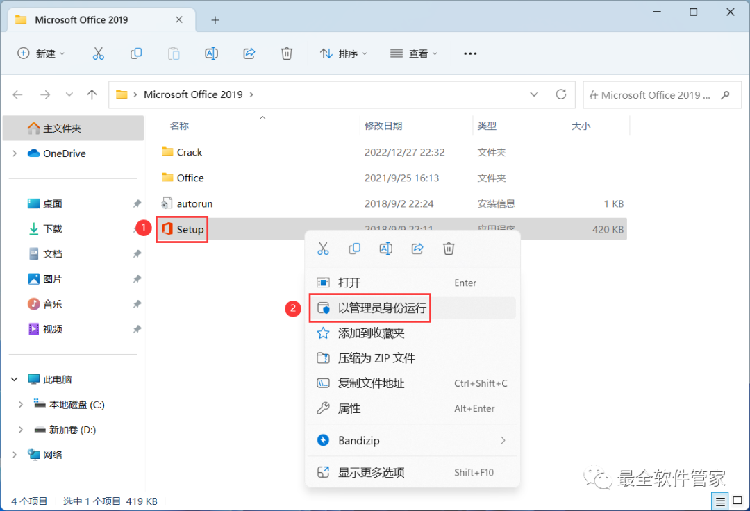
Task: Expand the 本地磁盘 (C:) node
Action: tap(21, 405)
